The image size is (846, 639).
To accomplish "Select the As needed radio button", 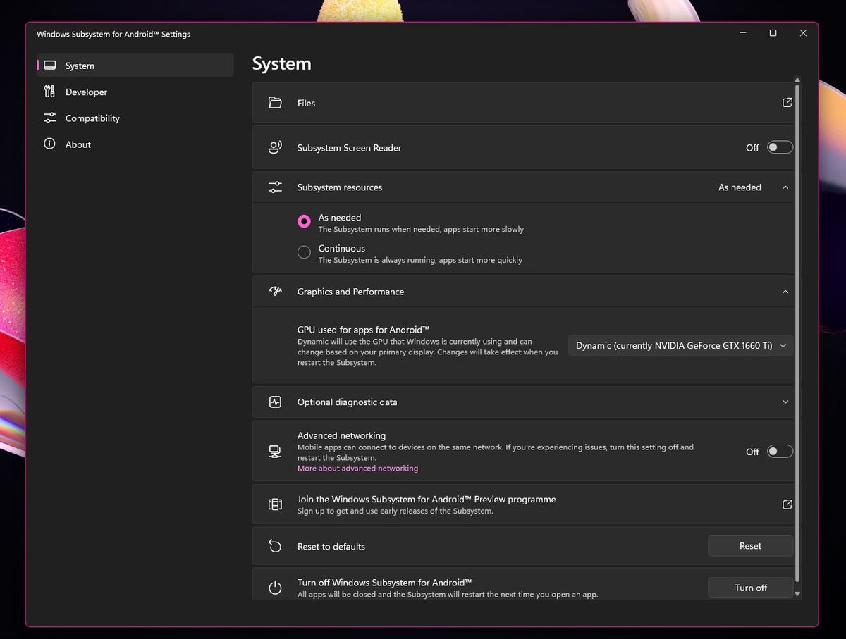I will coord(303,221).
